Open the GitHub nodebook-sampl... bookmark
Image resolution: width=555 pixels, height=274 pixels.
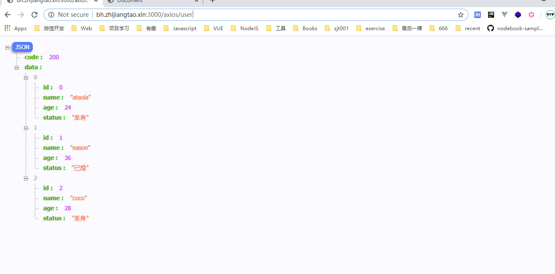tap(515, 28)
